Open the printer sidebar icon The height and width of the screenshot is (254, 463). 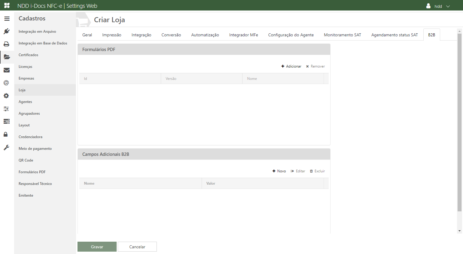6,44
